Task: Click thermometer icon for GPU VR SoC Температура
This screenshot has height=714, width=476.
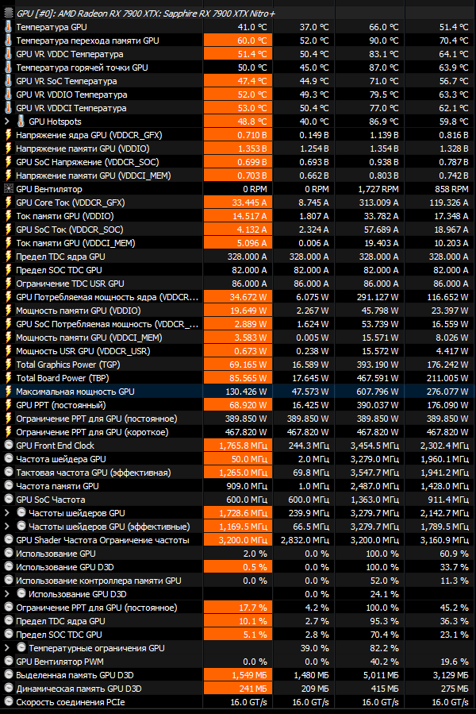Action: tap(8, 81)
